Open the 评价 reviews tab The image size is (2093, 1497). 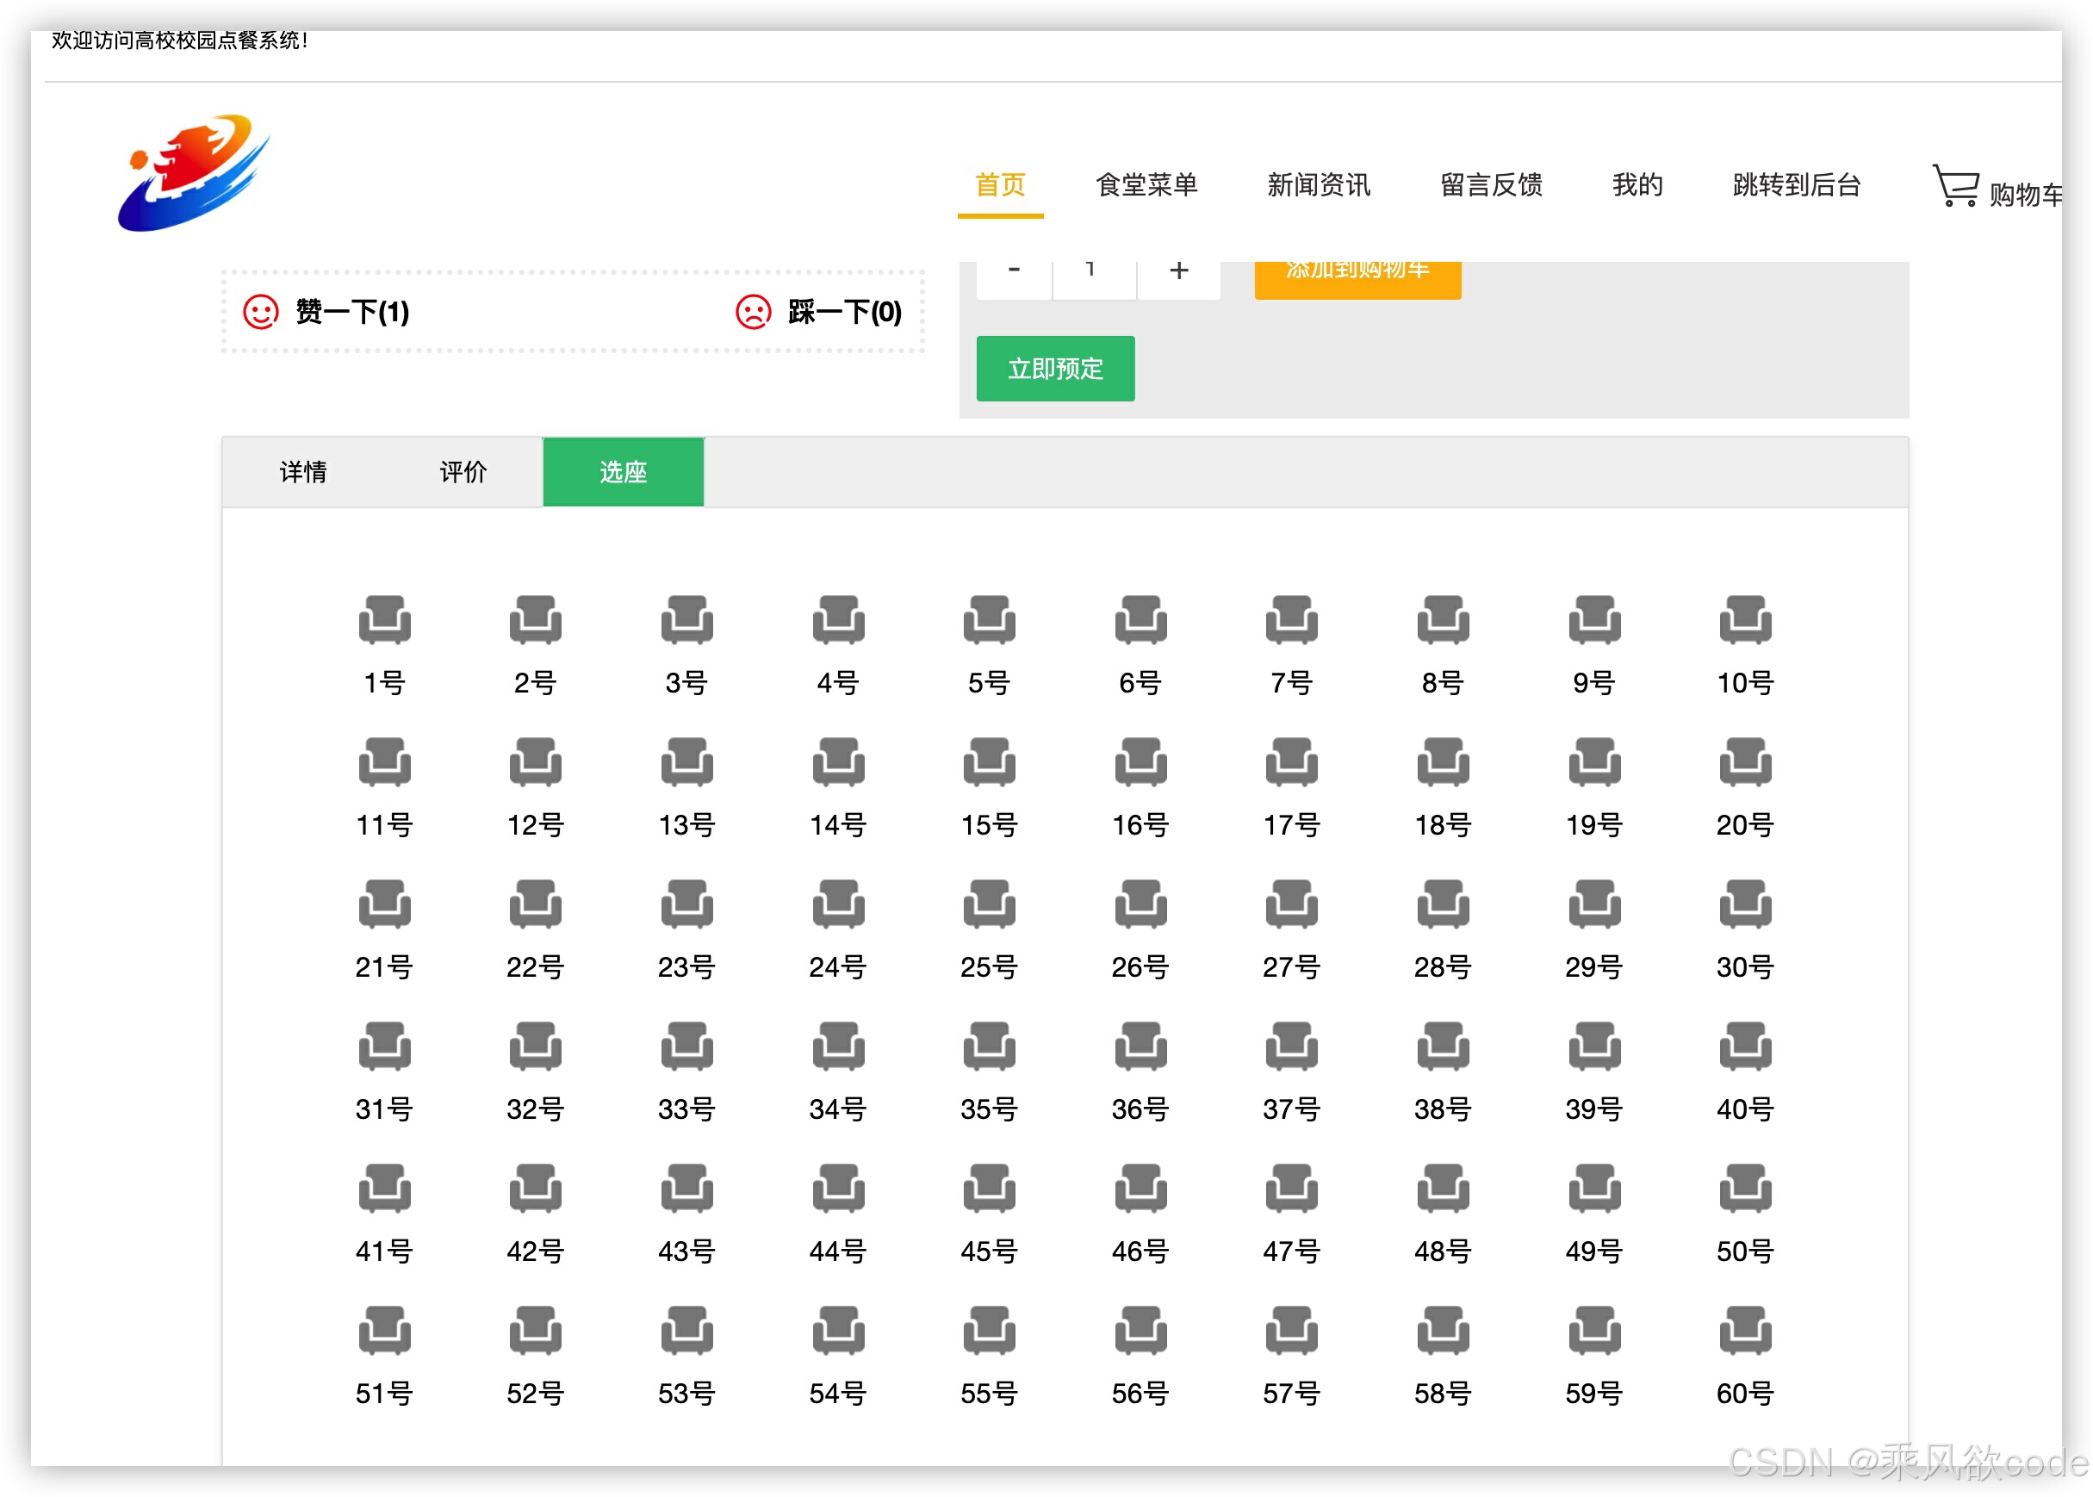point(463,472)
